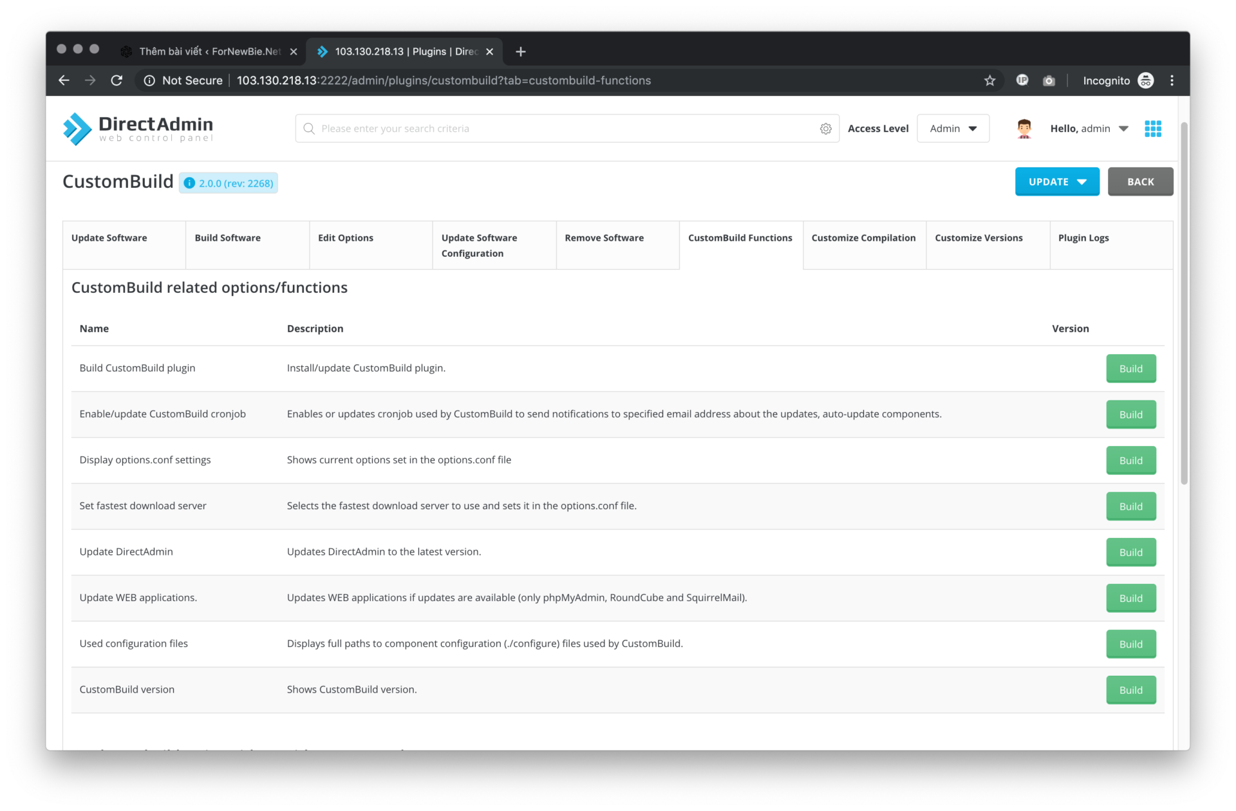This screenshot has width=1236, height=811.
Task: Click the 2.0.0 (rev: 2268) version badge
Action: (x=229, y=183)
